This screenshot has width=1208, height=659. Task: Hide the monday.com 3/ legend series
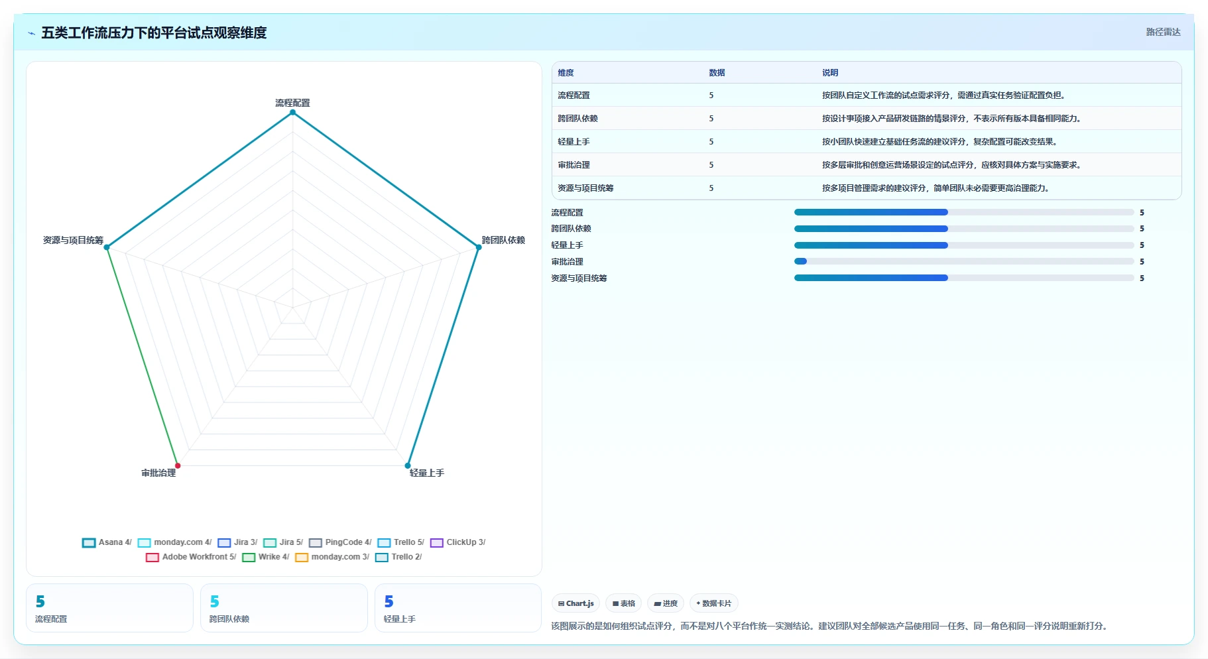332,557
